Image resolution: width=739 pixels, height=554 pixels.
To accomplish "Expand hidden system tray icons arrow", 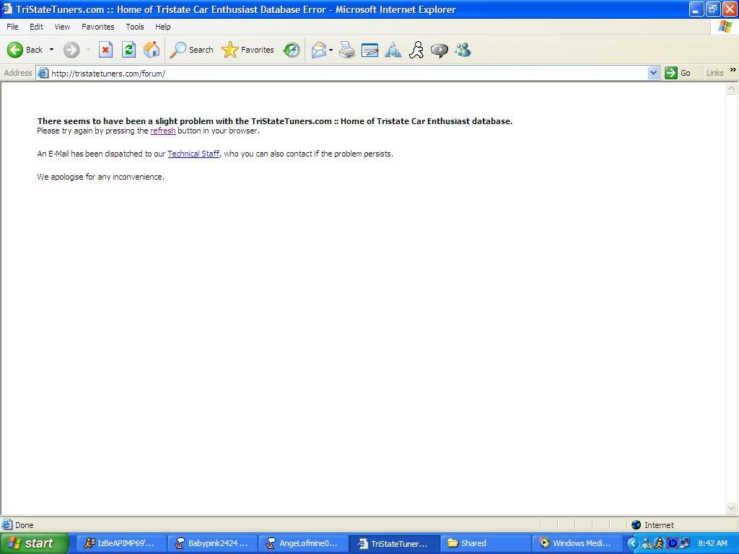I will (x=633, y=543).
